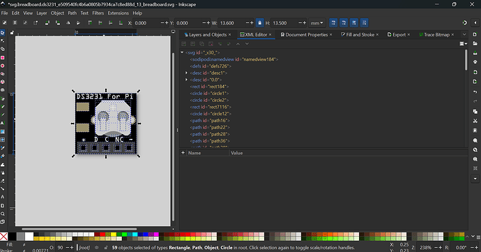Click flip horizontal icon in toolbar
The height and width of the screenshot is (252, 481).
tap(68, 23)
